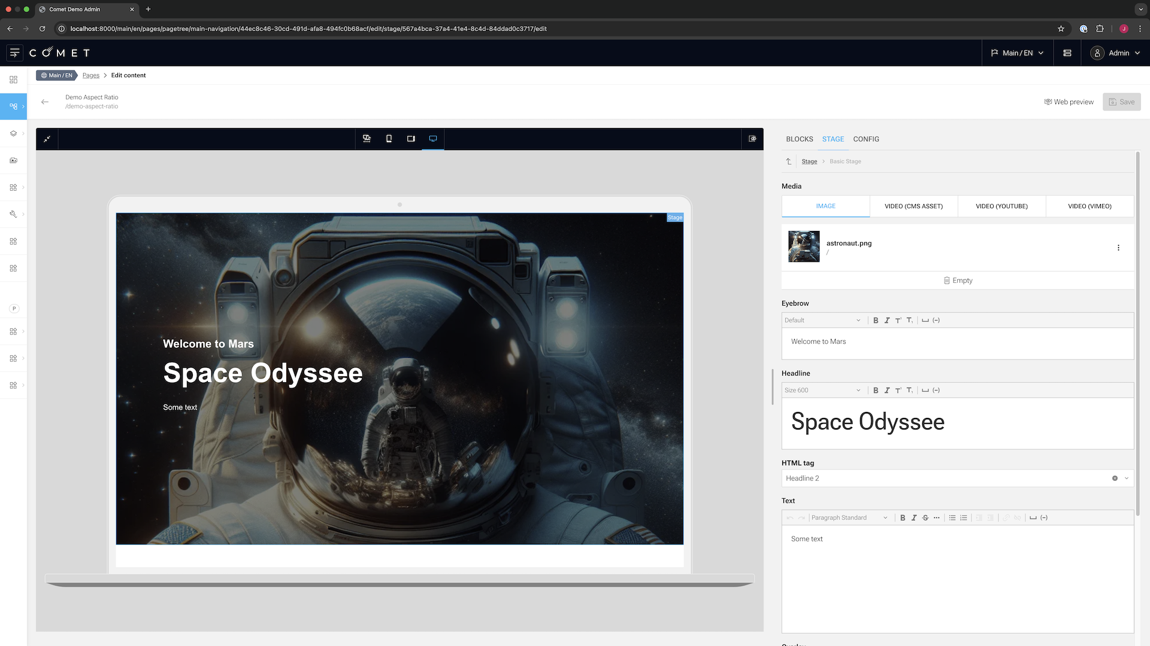The image size is (1150, 646).
Task: Click strikethrough icon in Text toolbar
Action: tap(925, 518)
